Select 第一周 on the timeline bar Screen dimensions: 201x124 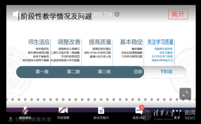pos(42,72)
